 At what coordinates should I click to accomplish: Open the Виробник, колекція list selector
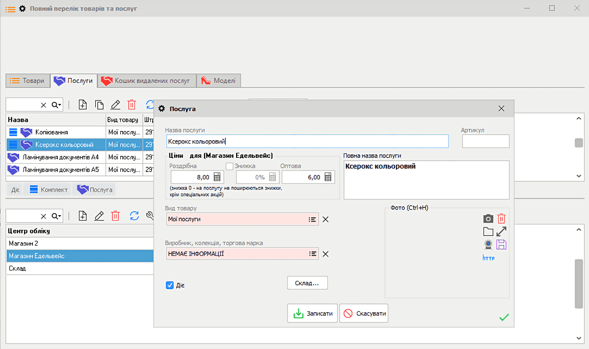(x=312, y=253)
